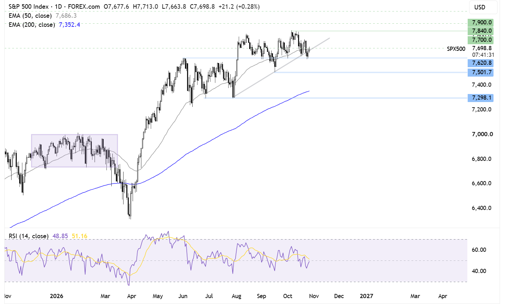505x304 pixels.
Task: Click the Dec label on time axis
Action: pos(339,296)
